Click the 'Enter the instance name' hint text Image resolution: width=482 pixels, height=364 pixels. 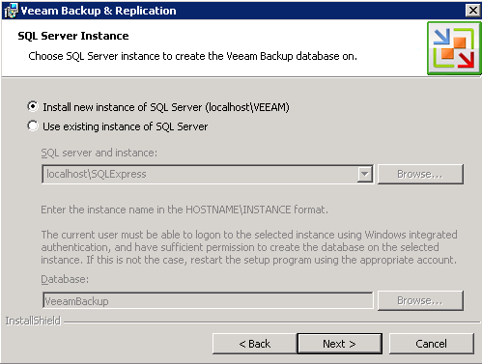(184, 210)
